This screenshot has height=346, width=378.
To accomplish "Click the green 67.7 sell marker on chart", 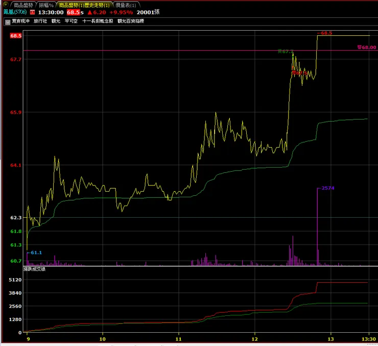I will (286, 51).
